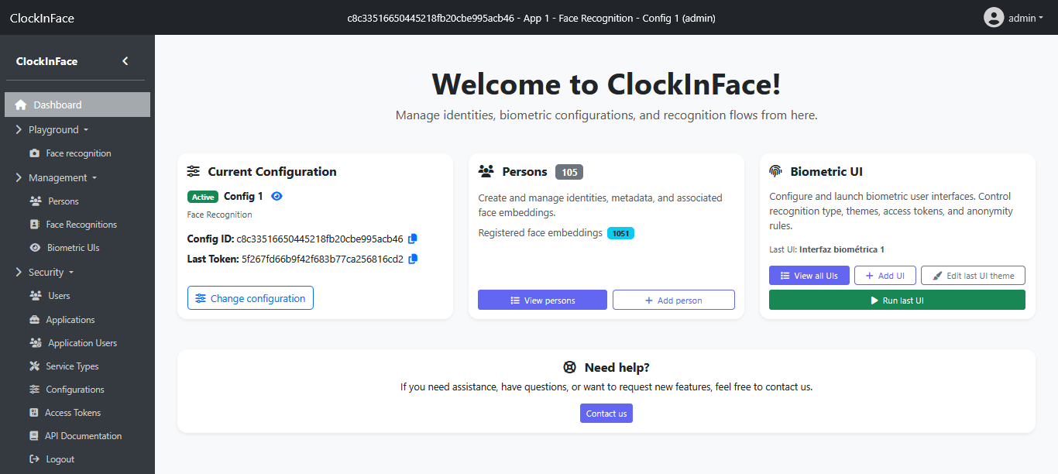
Task: Click the Change configuration button
Action: 250,298
